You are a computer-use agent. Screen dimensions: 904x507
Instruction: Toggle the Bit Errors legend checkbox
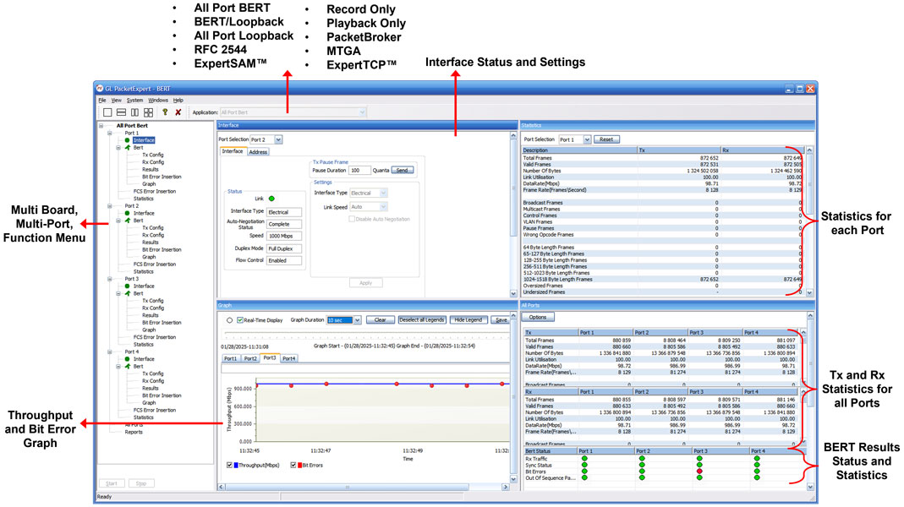[x=293, y=465]
